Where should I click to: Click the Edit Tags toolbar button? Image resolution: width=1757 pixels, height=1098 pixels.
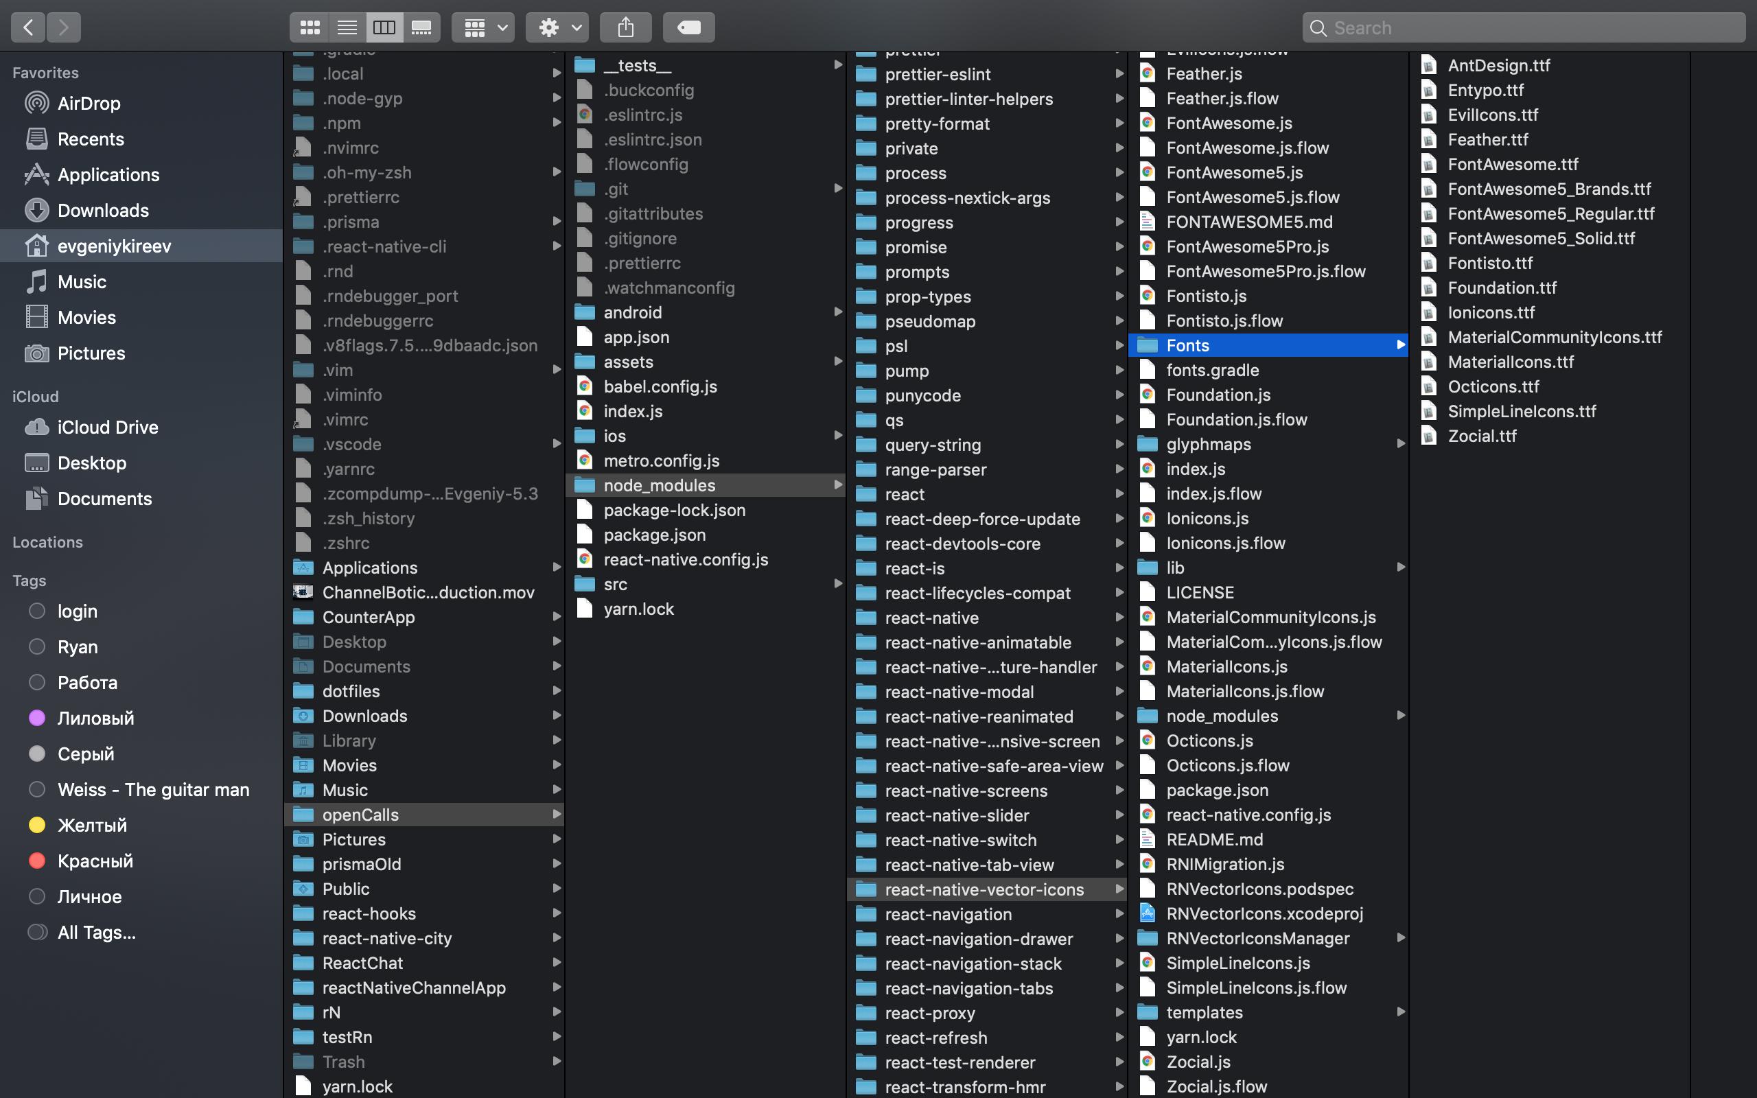[688, 27]
